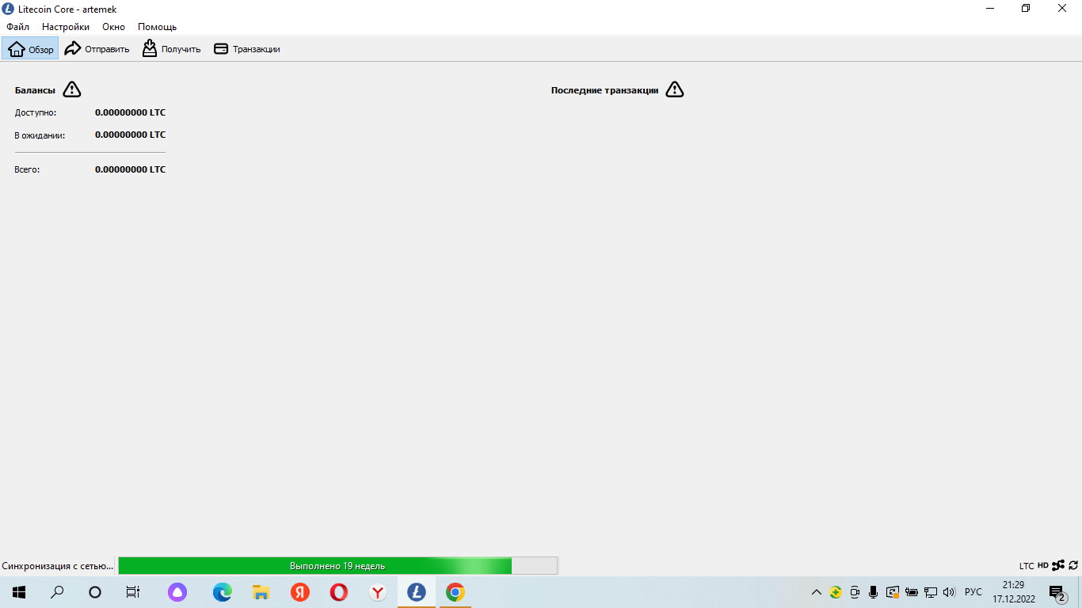Open the Windows notification center

(x=1057, y=592)
